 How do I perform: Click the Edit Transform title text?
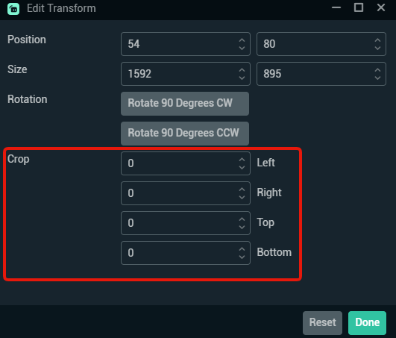click(61, 8)
